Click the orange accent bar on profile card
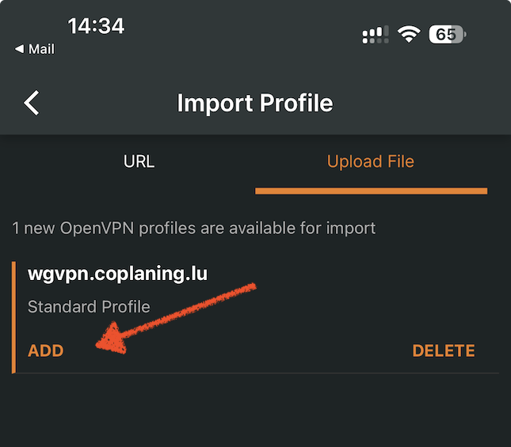This screenshot has height=447, width=511. [x=13, y=316]
